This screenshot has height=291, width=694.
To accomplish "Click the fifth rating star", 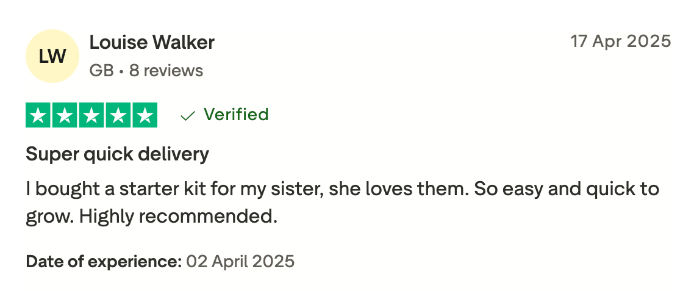I will (145, 115).
